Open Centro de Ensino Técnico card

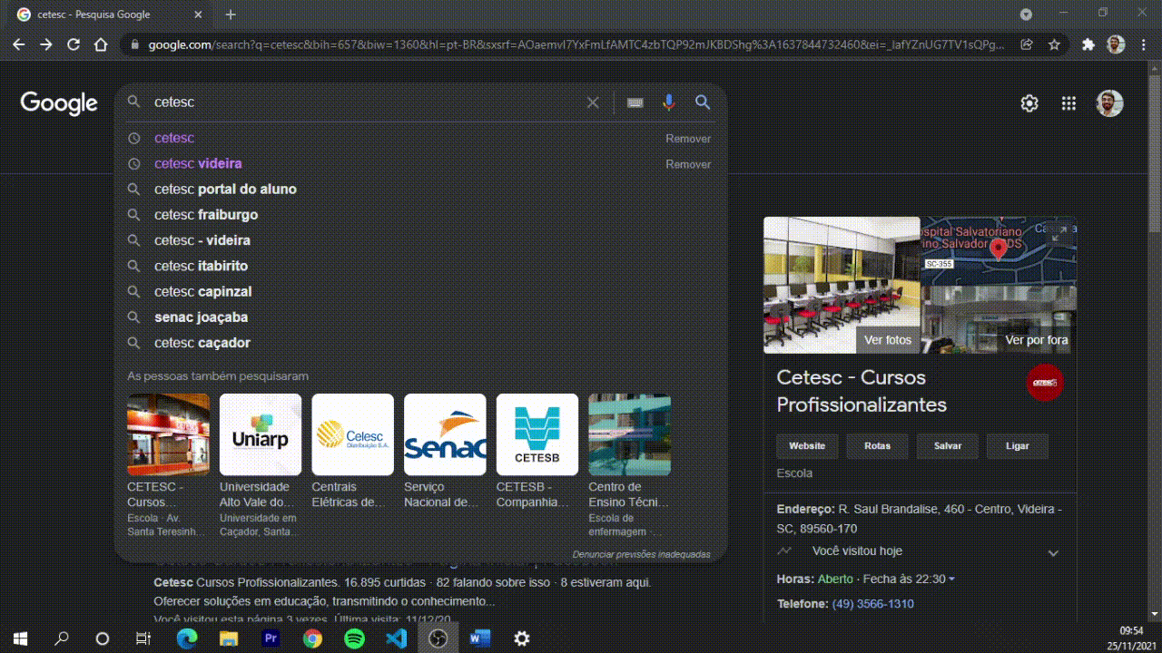tap(629, 465)
